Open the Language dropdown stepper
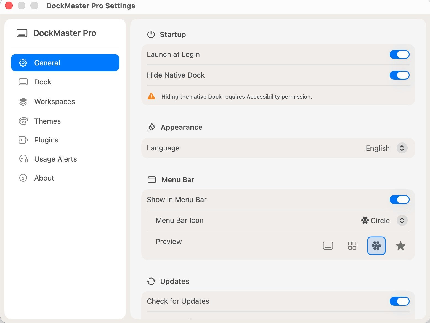 coord(402,148)
